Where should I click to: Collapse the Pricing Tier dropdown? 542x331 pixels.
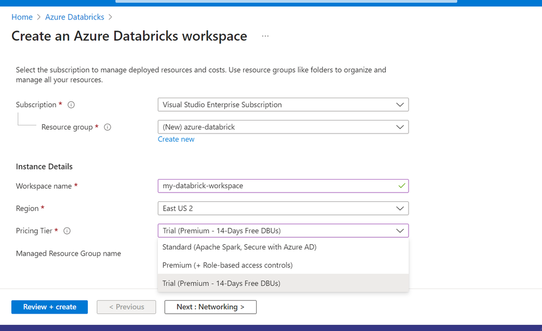[283, 231]
